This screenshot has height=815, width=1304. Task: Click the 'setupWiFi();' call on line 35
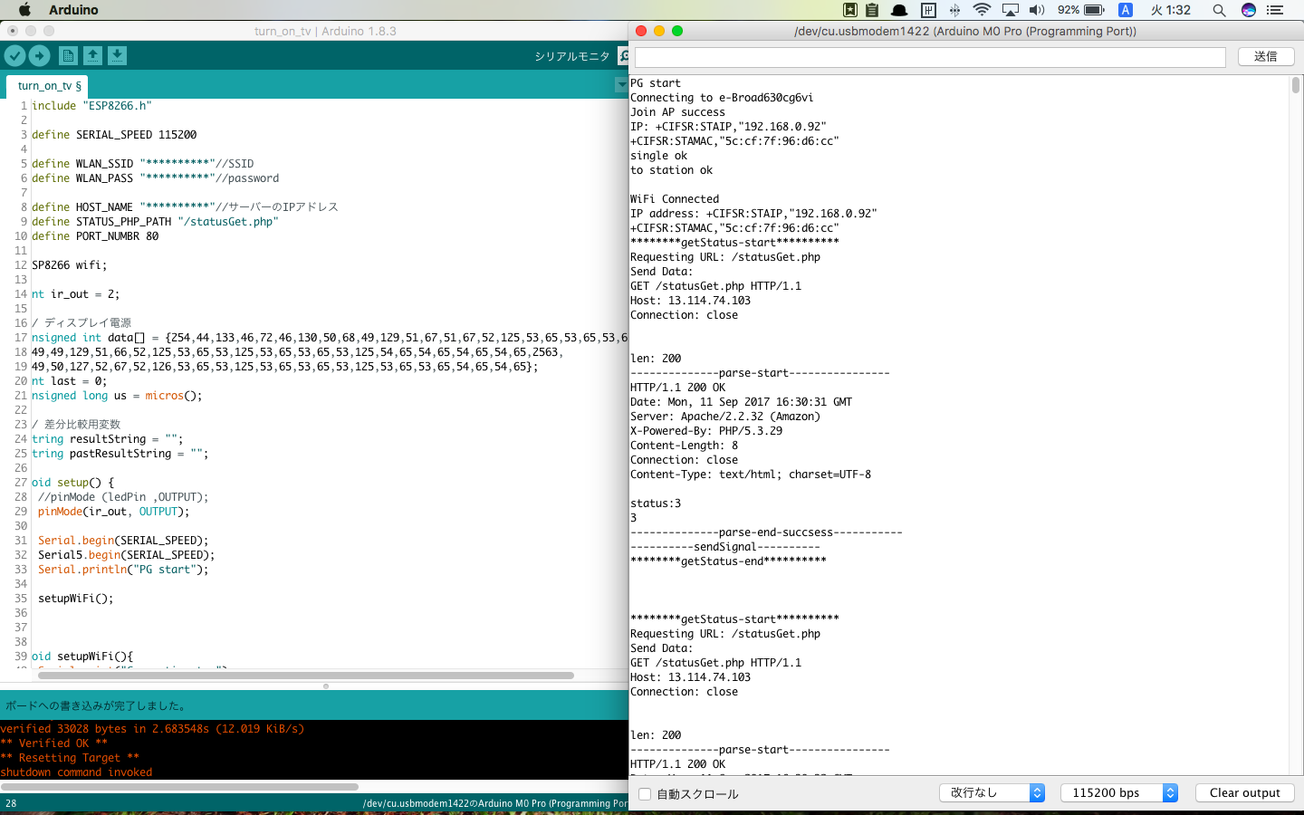tap(76, 599)
